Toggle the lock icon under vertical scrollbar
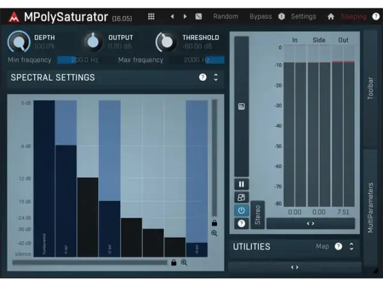This screenshot has height=287, width=383. point(214,223)
